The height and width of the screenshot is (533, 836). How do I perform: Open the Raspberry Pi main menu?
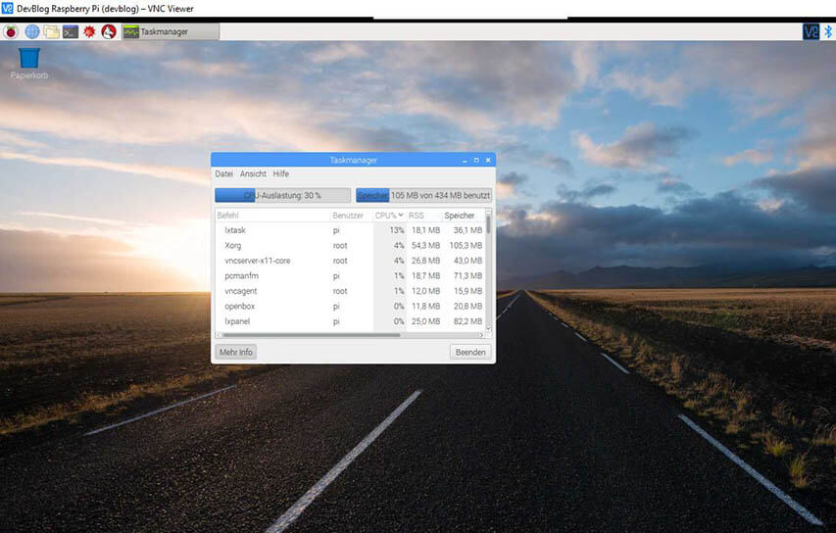click(12, 31)
